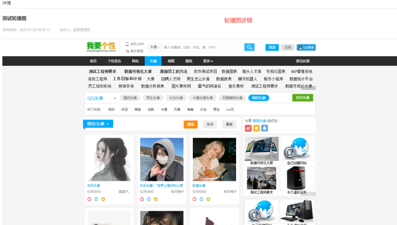This screenshot has height=225, width=397.
Task: Select the highlighted blue 微信头像 category pill
Action: (259, 98)
